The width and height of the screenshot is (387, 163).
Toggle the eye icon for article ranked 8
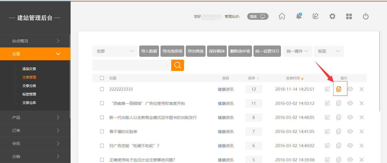point(350,117)
